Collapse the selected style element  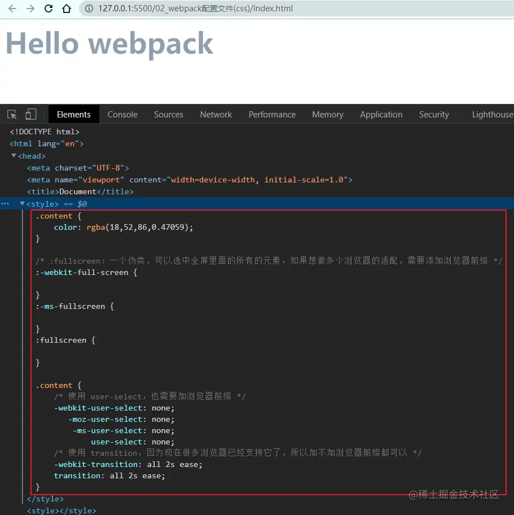(x=22, y=204)
